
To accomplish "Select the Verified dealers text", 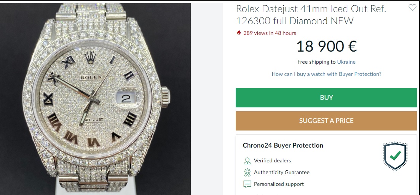I will click(x=272, y=160).
